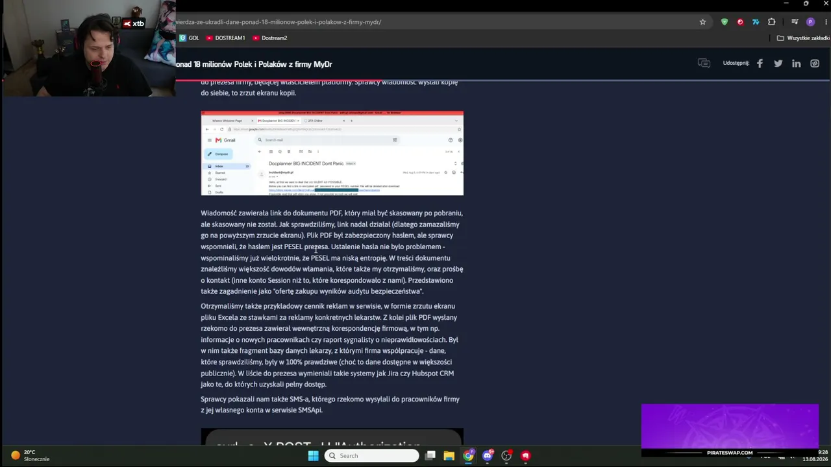Open the taskbar clock and date
The height and width of the screenshot is (467, 831).
pos(815,455)
